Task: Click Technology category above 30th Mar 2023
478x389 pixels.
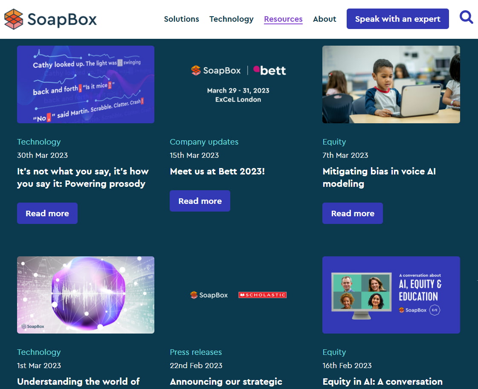Action: pos(39,142)
